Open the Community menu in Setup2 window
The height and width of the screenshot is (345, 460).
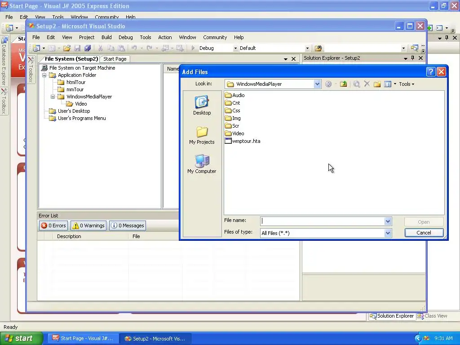pyautogui.click(x=215, y=37)
